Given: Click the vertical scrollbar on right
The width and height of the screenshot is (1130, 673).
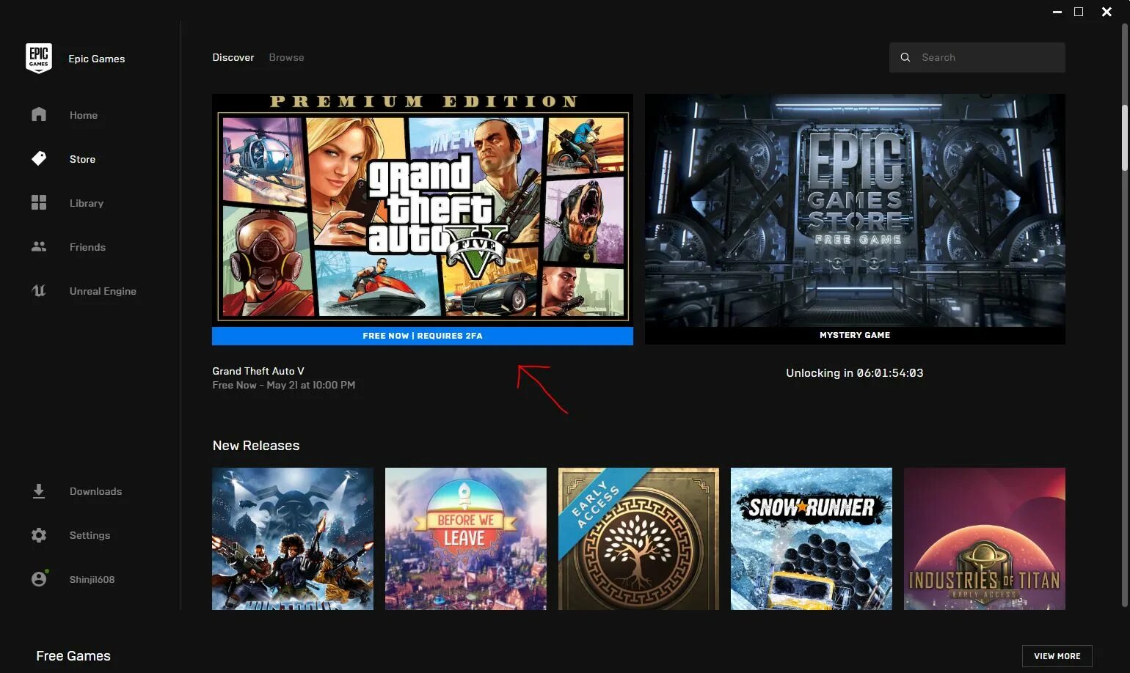Looking at the screenshot, I should [1124, 139].
